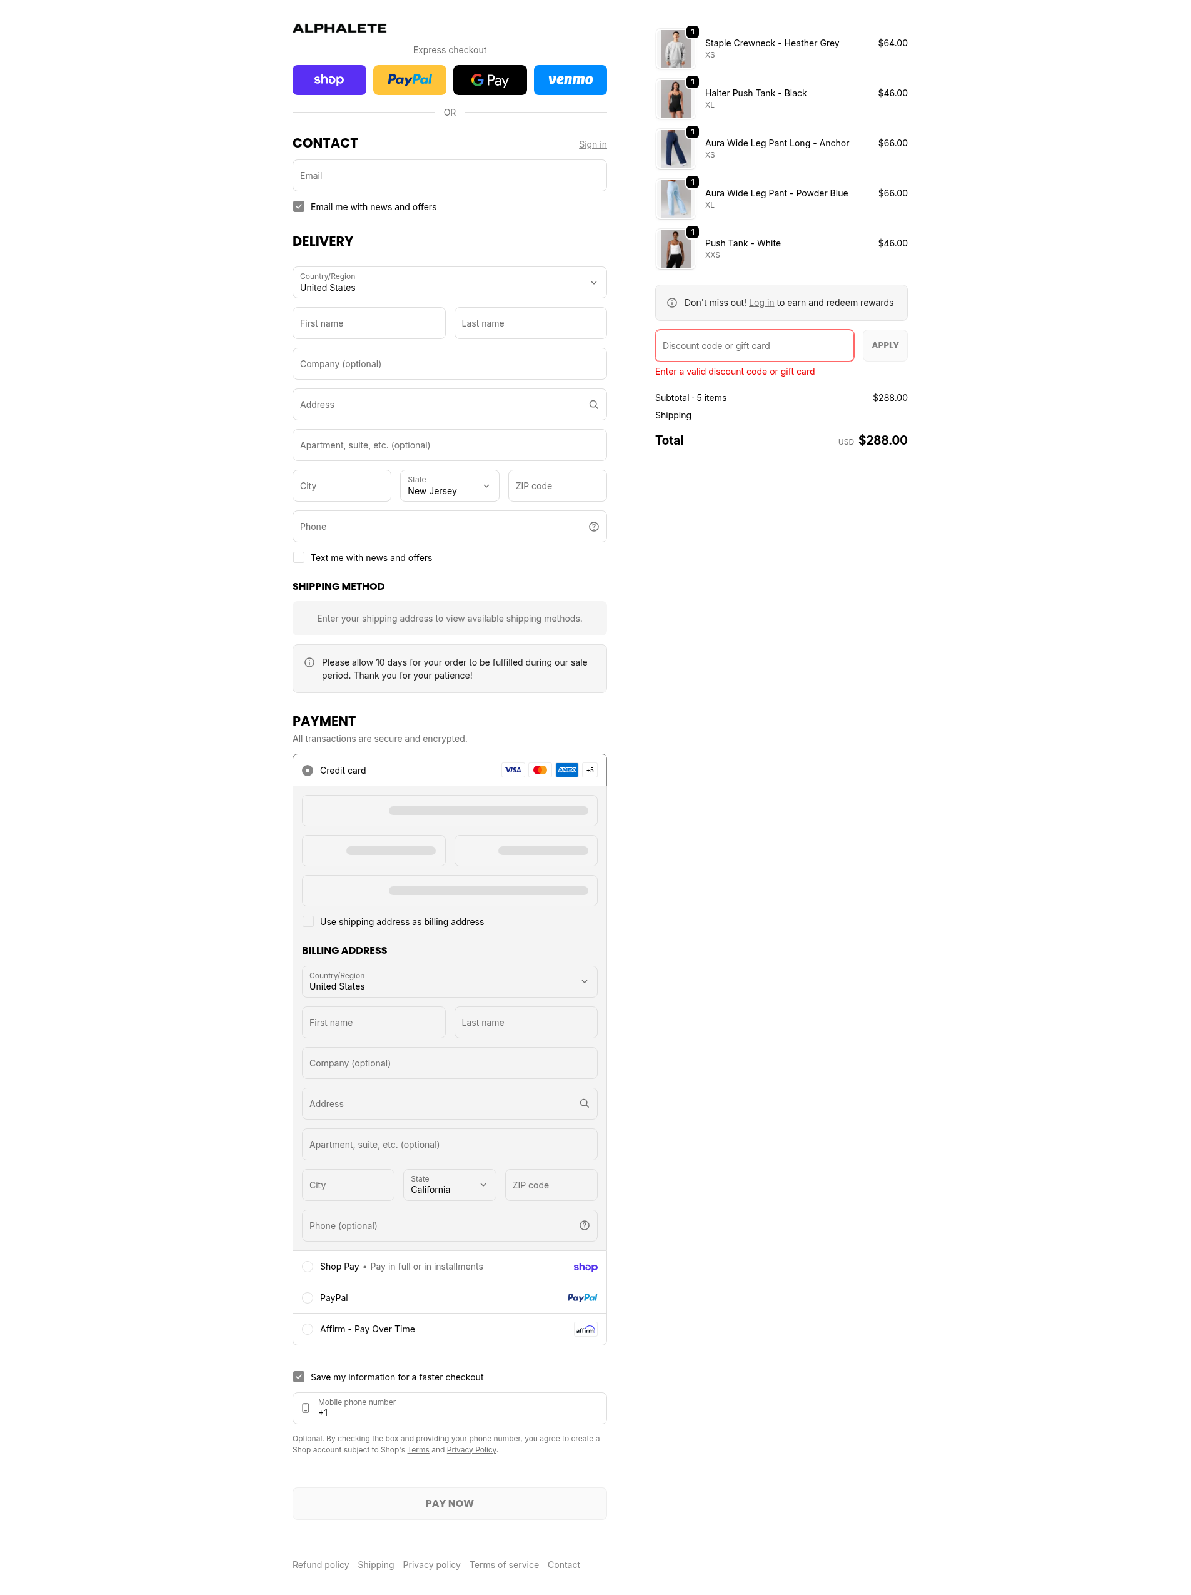This screenshot has height=1595, width=1191.
Task: Select the PayPal payment radio option
Action: point(308,1298)
